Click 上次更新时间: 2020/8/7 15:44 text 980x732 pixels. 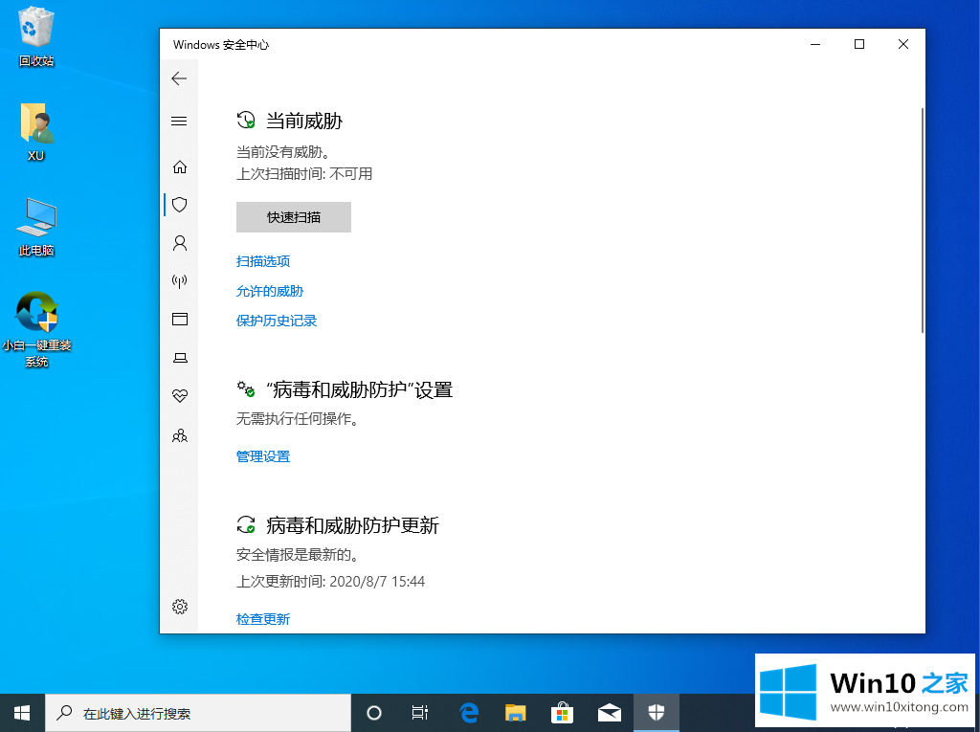(330, 582)
